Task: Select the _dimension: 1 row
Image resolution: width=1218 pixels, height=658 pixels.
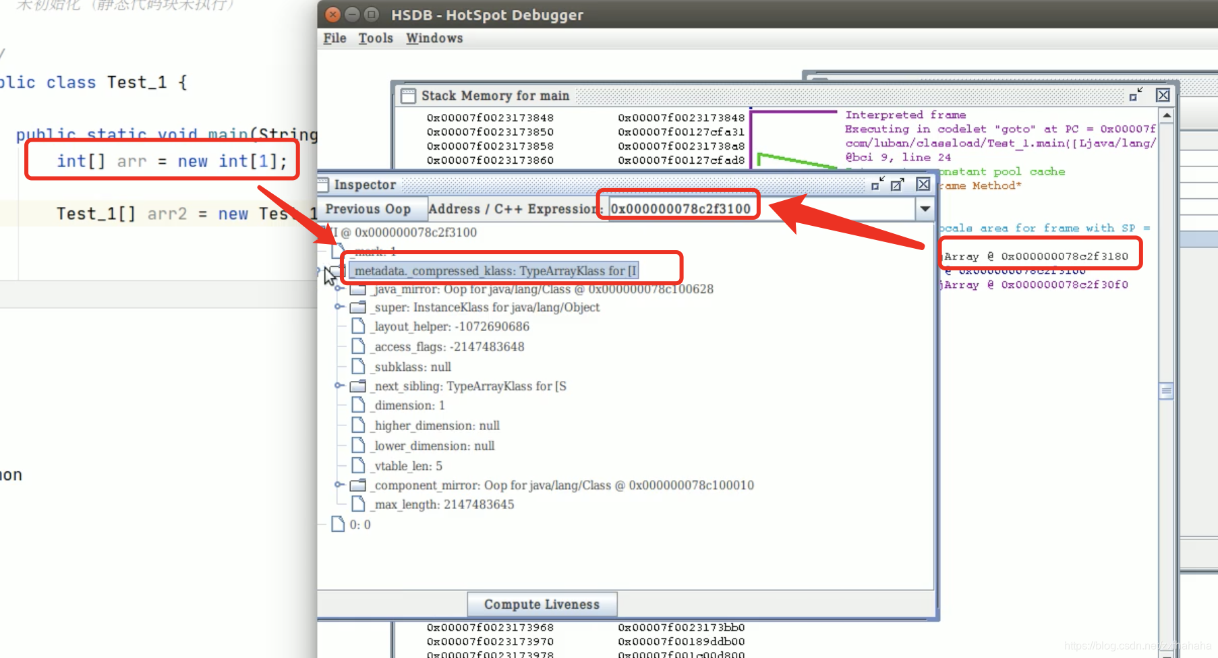Action: (409, 405)
